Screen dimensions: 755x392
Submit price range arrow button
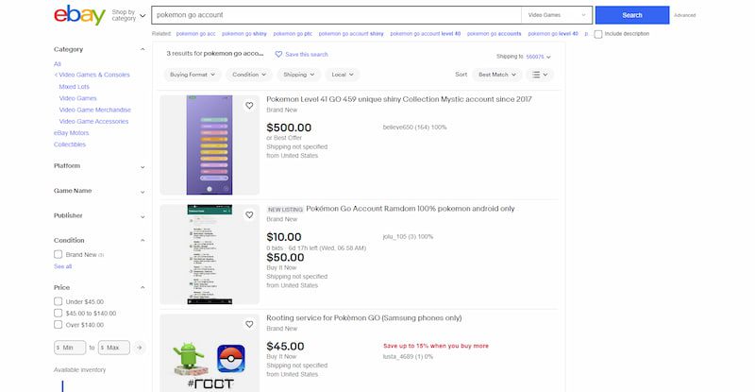pyautogui.click(x=139, y=348)
